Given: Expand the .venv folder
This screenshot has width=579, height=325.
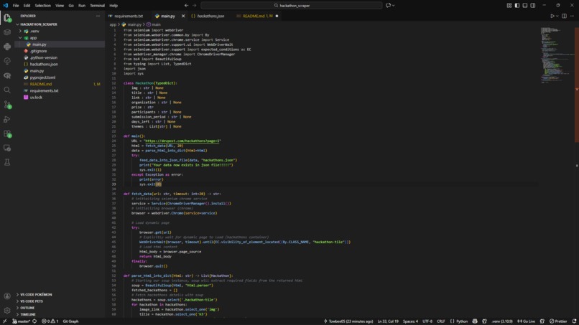Looking at the screenshot, I should 20,31.
